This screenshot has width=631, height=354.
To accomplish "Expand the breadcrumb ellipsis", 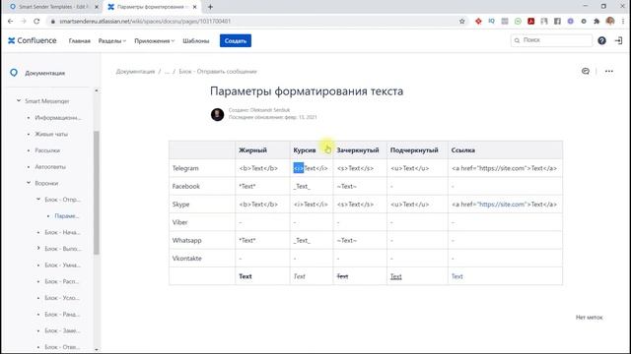I will click(167, 72).
